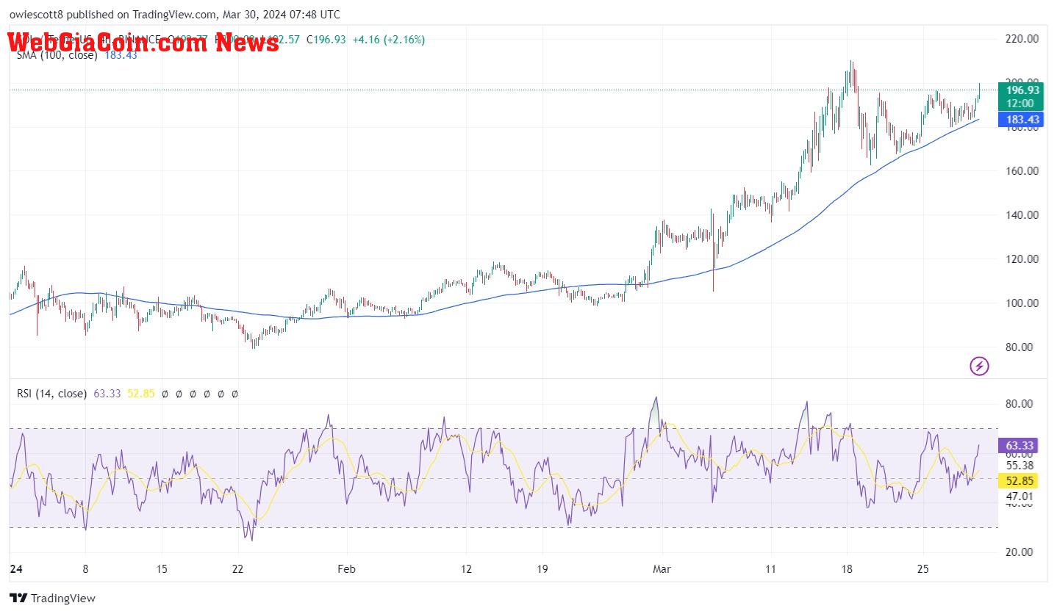The height and width of the screenshot is (614, 1057).
Task: Click date 22 on the time axis
Action: pos(237,569)
